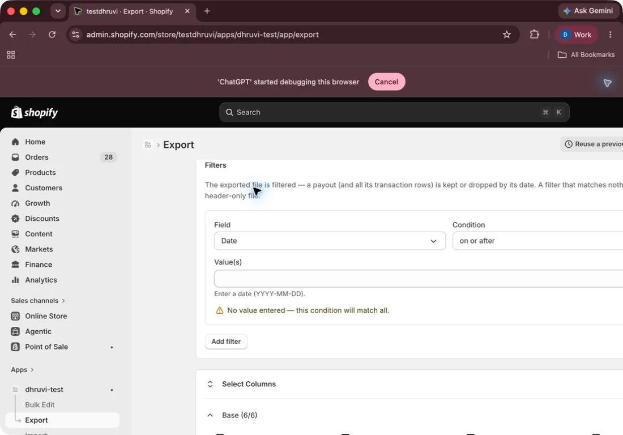Click the Import item under dhruvi-test
623x435 pixels.
click(x=36, y=433)
